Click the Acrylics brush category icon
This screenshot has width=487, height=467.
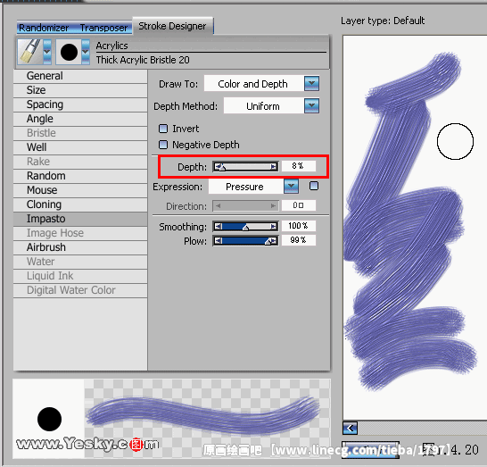point(30,51)
